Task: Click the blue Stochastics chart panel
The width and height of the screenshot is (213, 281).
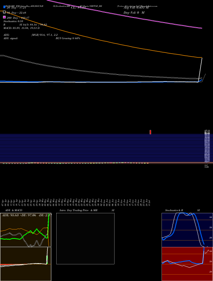Action: tap(187, 230)
